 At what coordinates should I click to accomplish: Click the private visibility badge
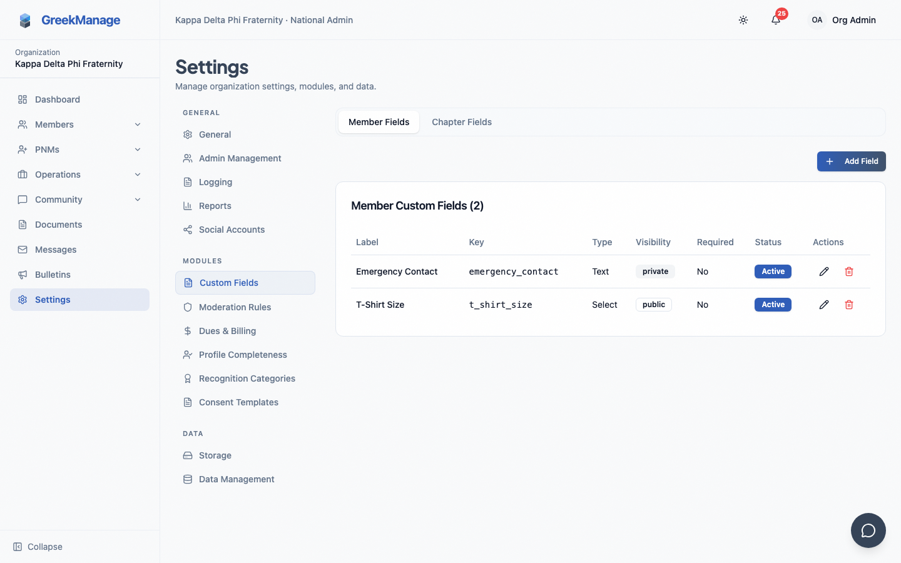click(655, 271)
